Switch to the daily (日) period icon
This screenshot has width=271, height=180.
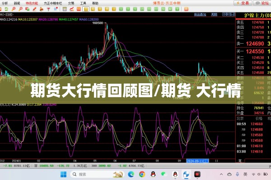(86, 9)
